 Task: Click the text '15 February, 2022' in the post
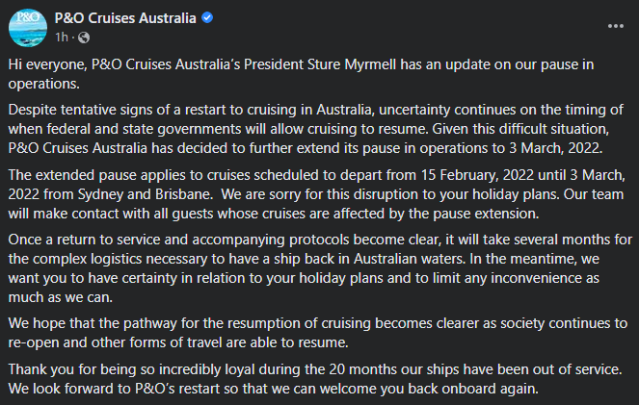tap(477, 175)
